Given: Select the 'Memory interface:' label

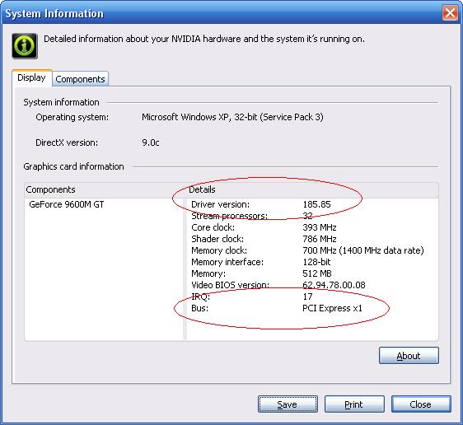Looking at the screenshot, I should (x=227, y=262).
